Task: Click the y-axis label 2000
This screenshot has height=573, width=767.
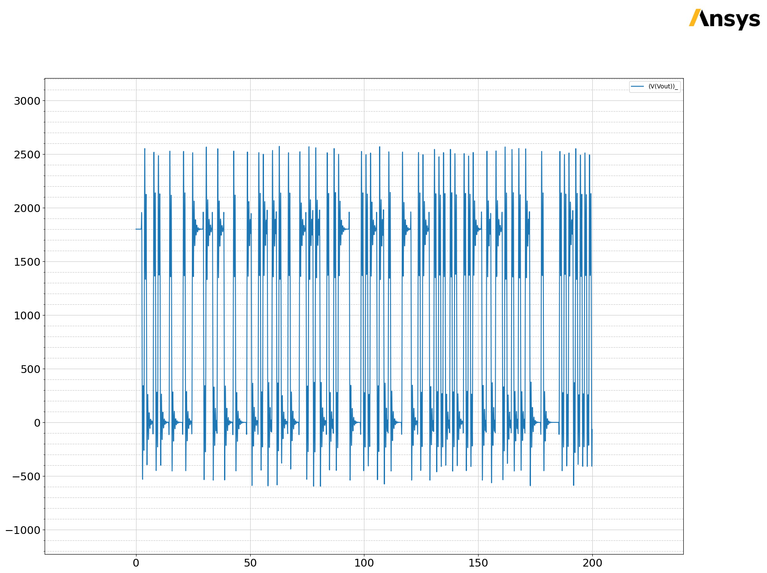Action: click(27, 209)
